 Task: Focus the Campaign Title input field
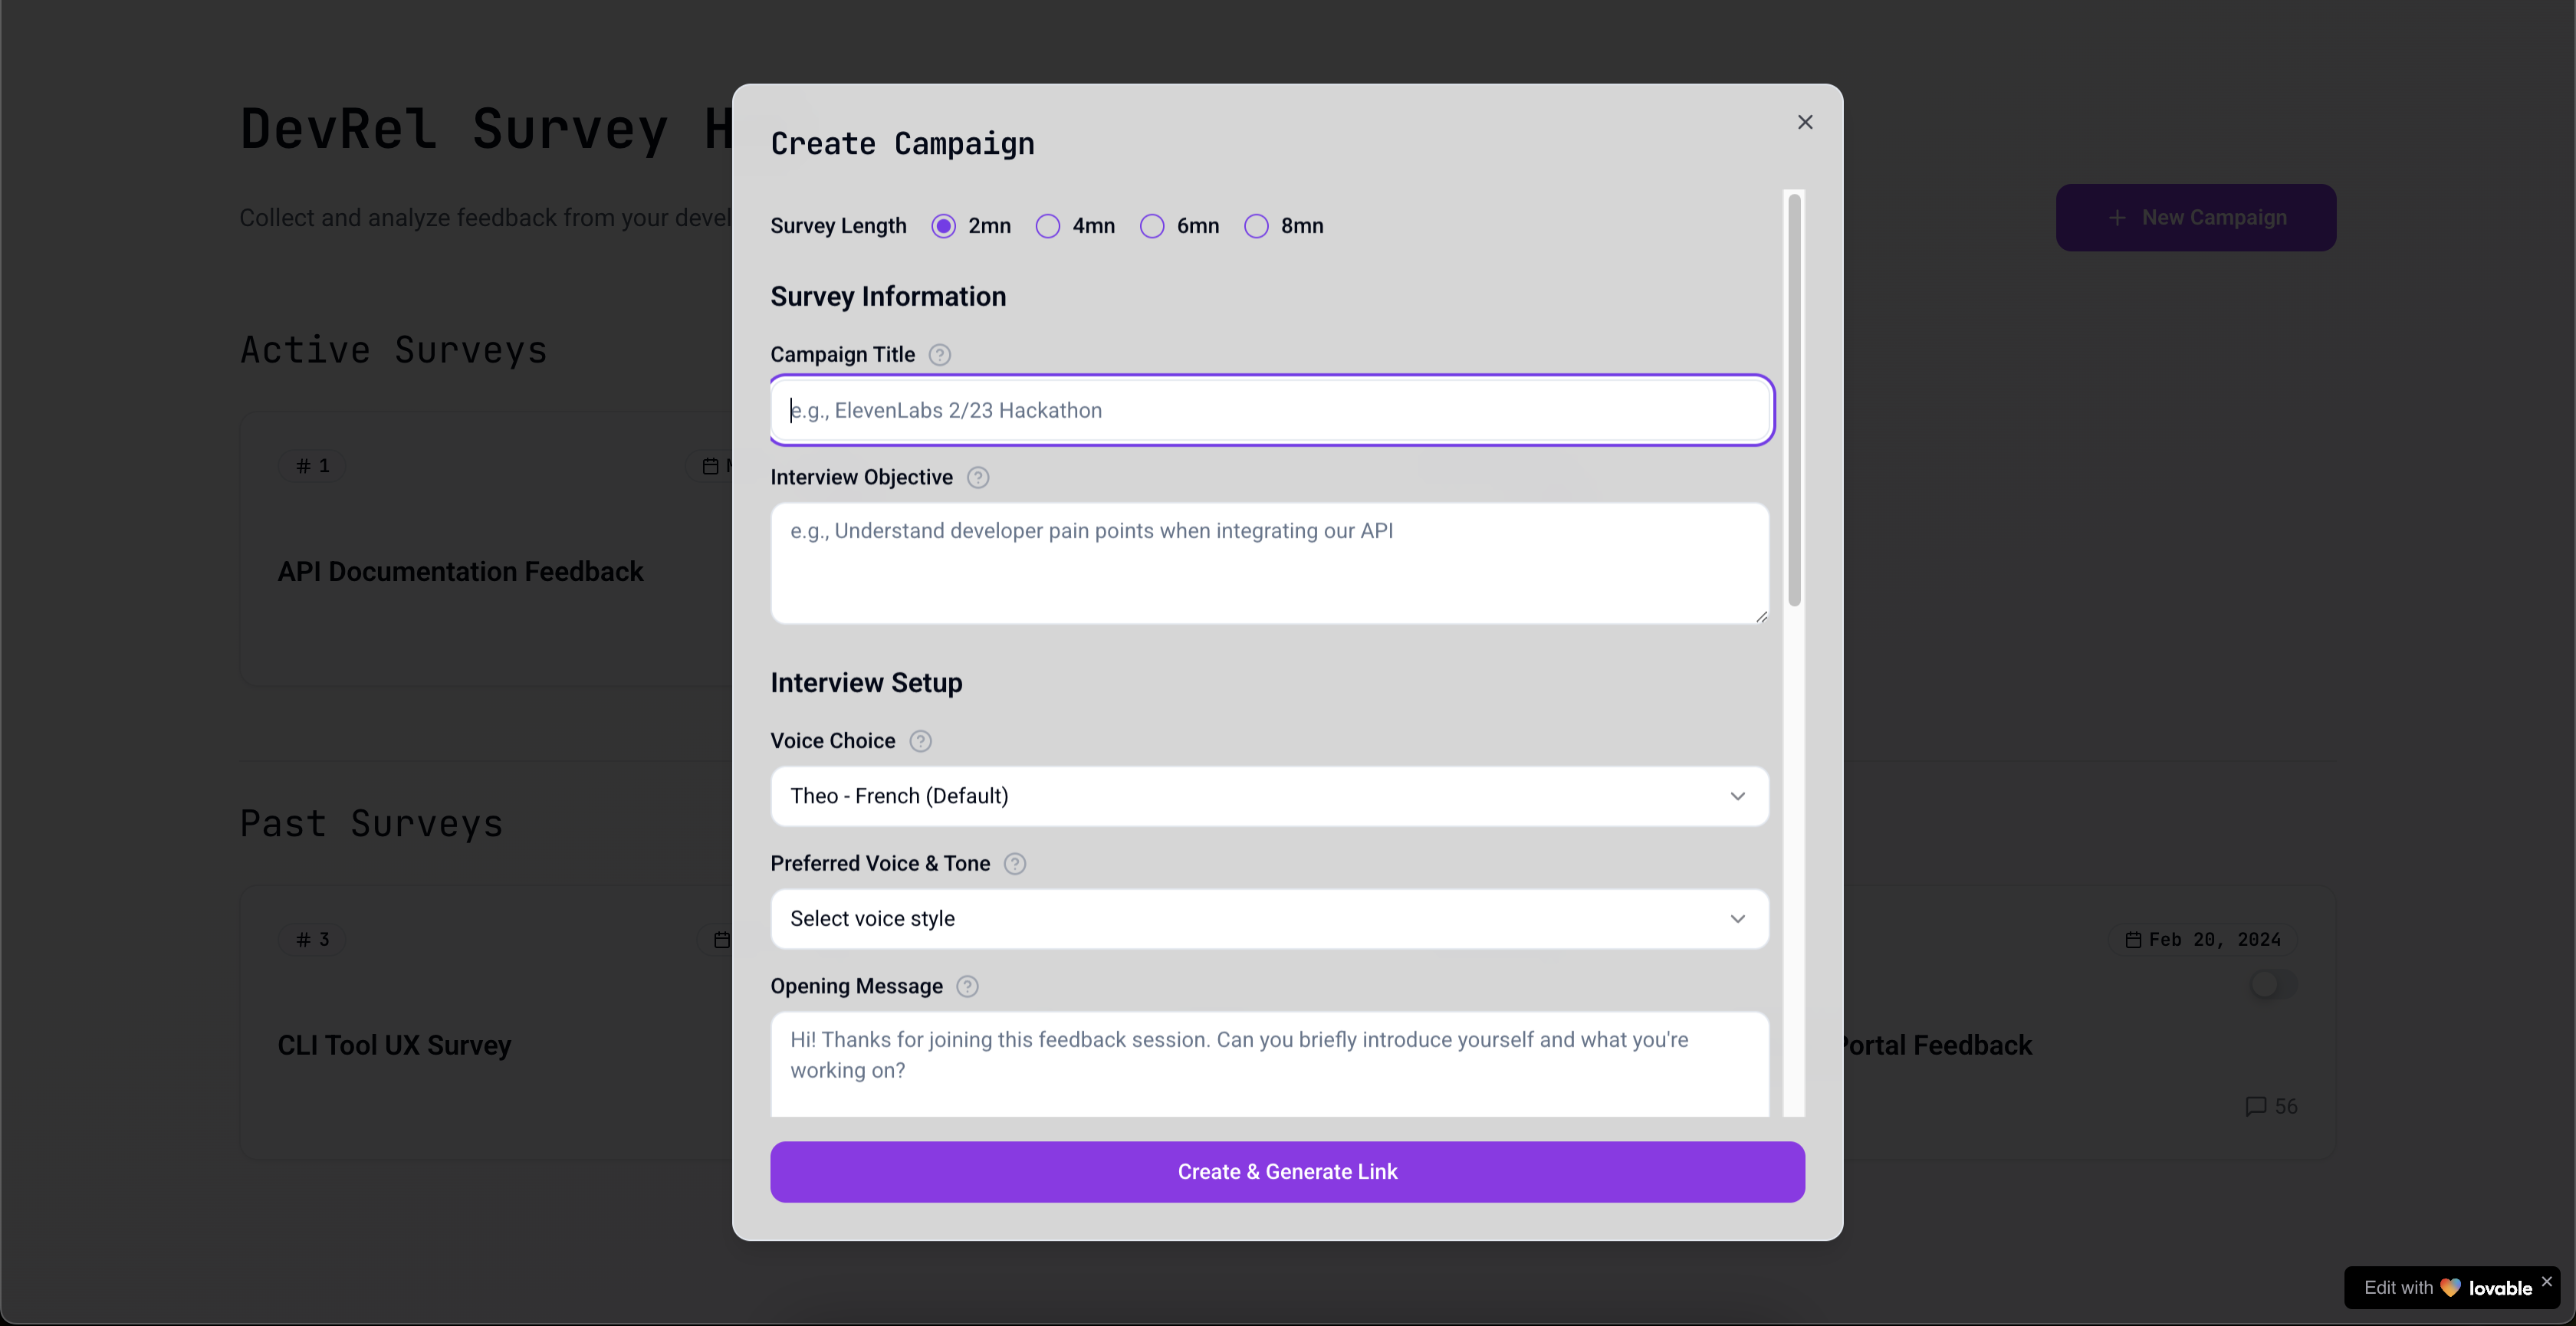coord(1272,410)
